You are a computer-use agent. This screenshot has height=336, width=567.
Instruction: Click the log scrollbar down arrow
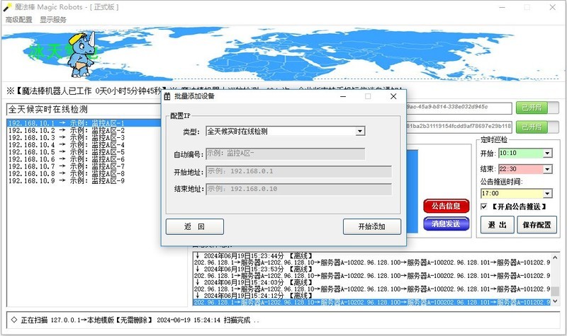point(556,301)
